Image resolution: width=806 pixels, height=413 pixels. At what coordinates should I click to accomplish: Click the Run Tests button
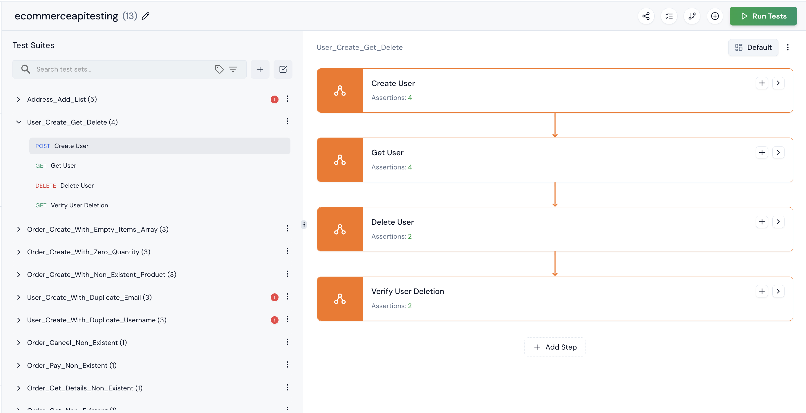click(x=763, y=16)
